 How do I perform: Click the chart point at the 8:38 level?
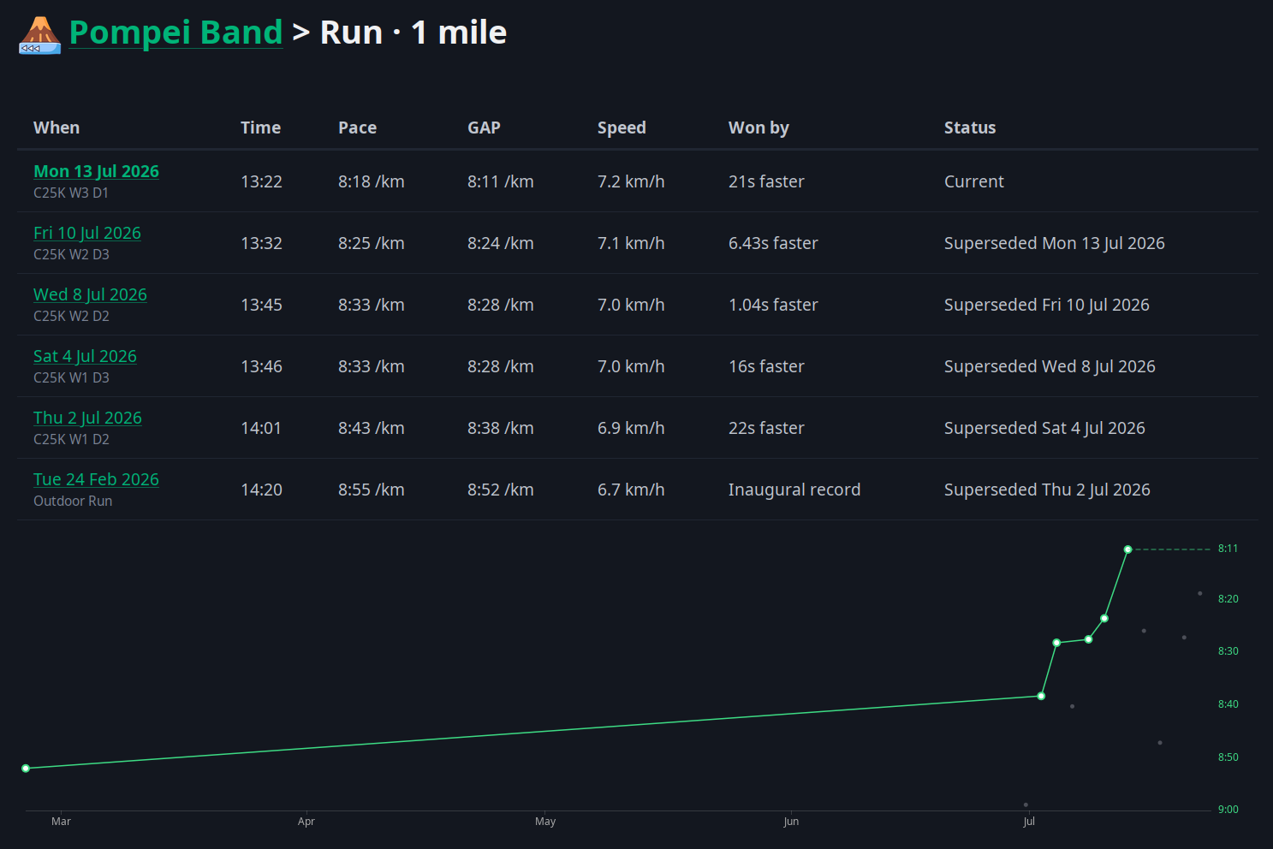tap(1041, 696)
